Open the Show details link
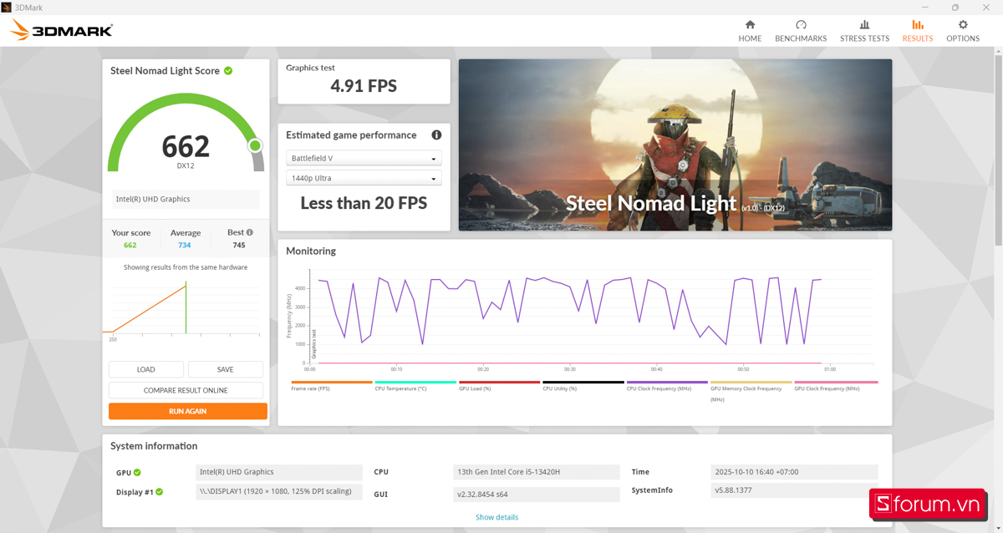 [497, 517]
